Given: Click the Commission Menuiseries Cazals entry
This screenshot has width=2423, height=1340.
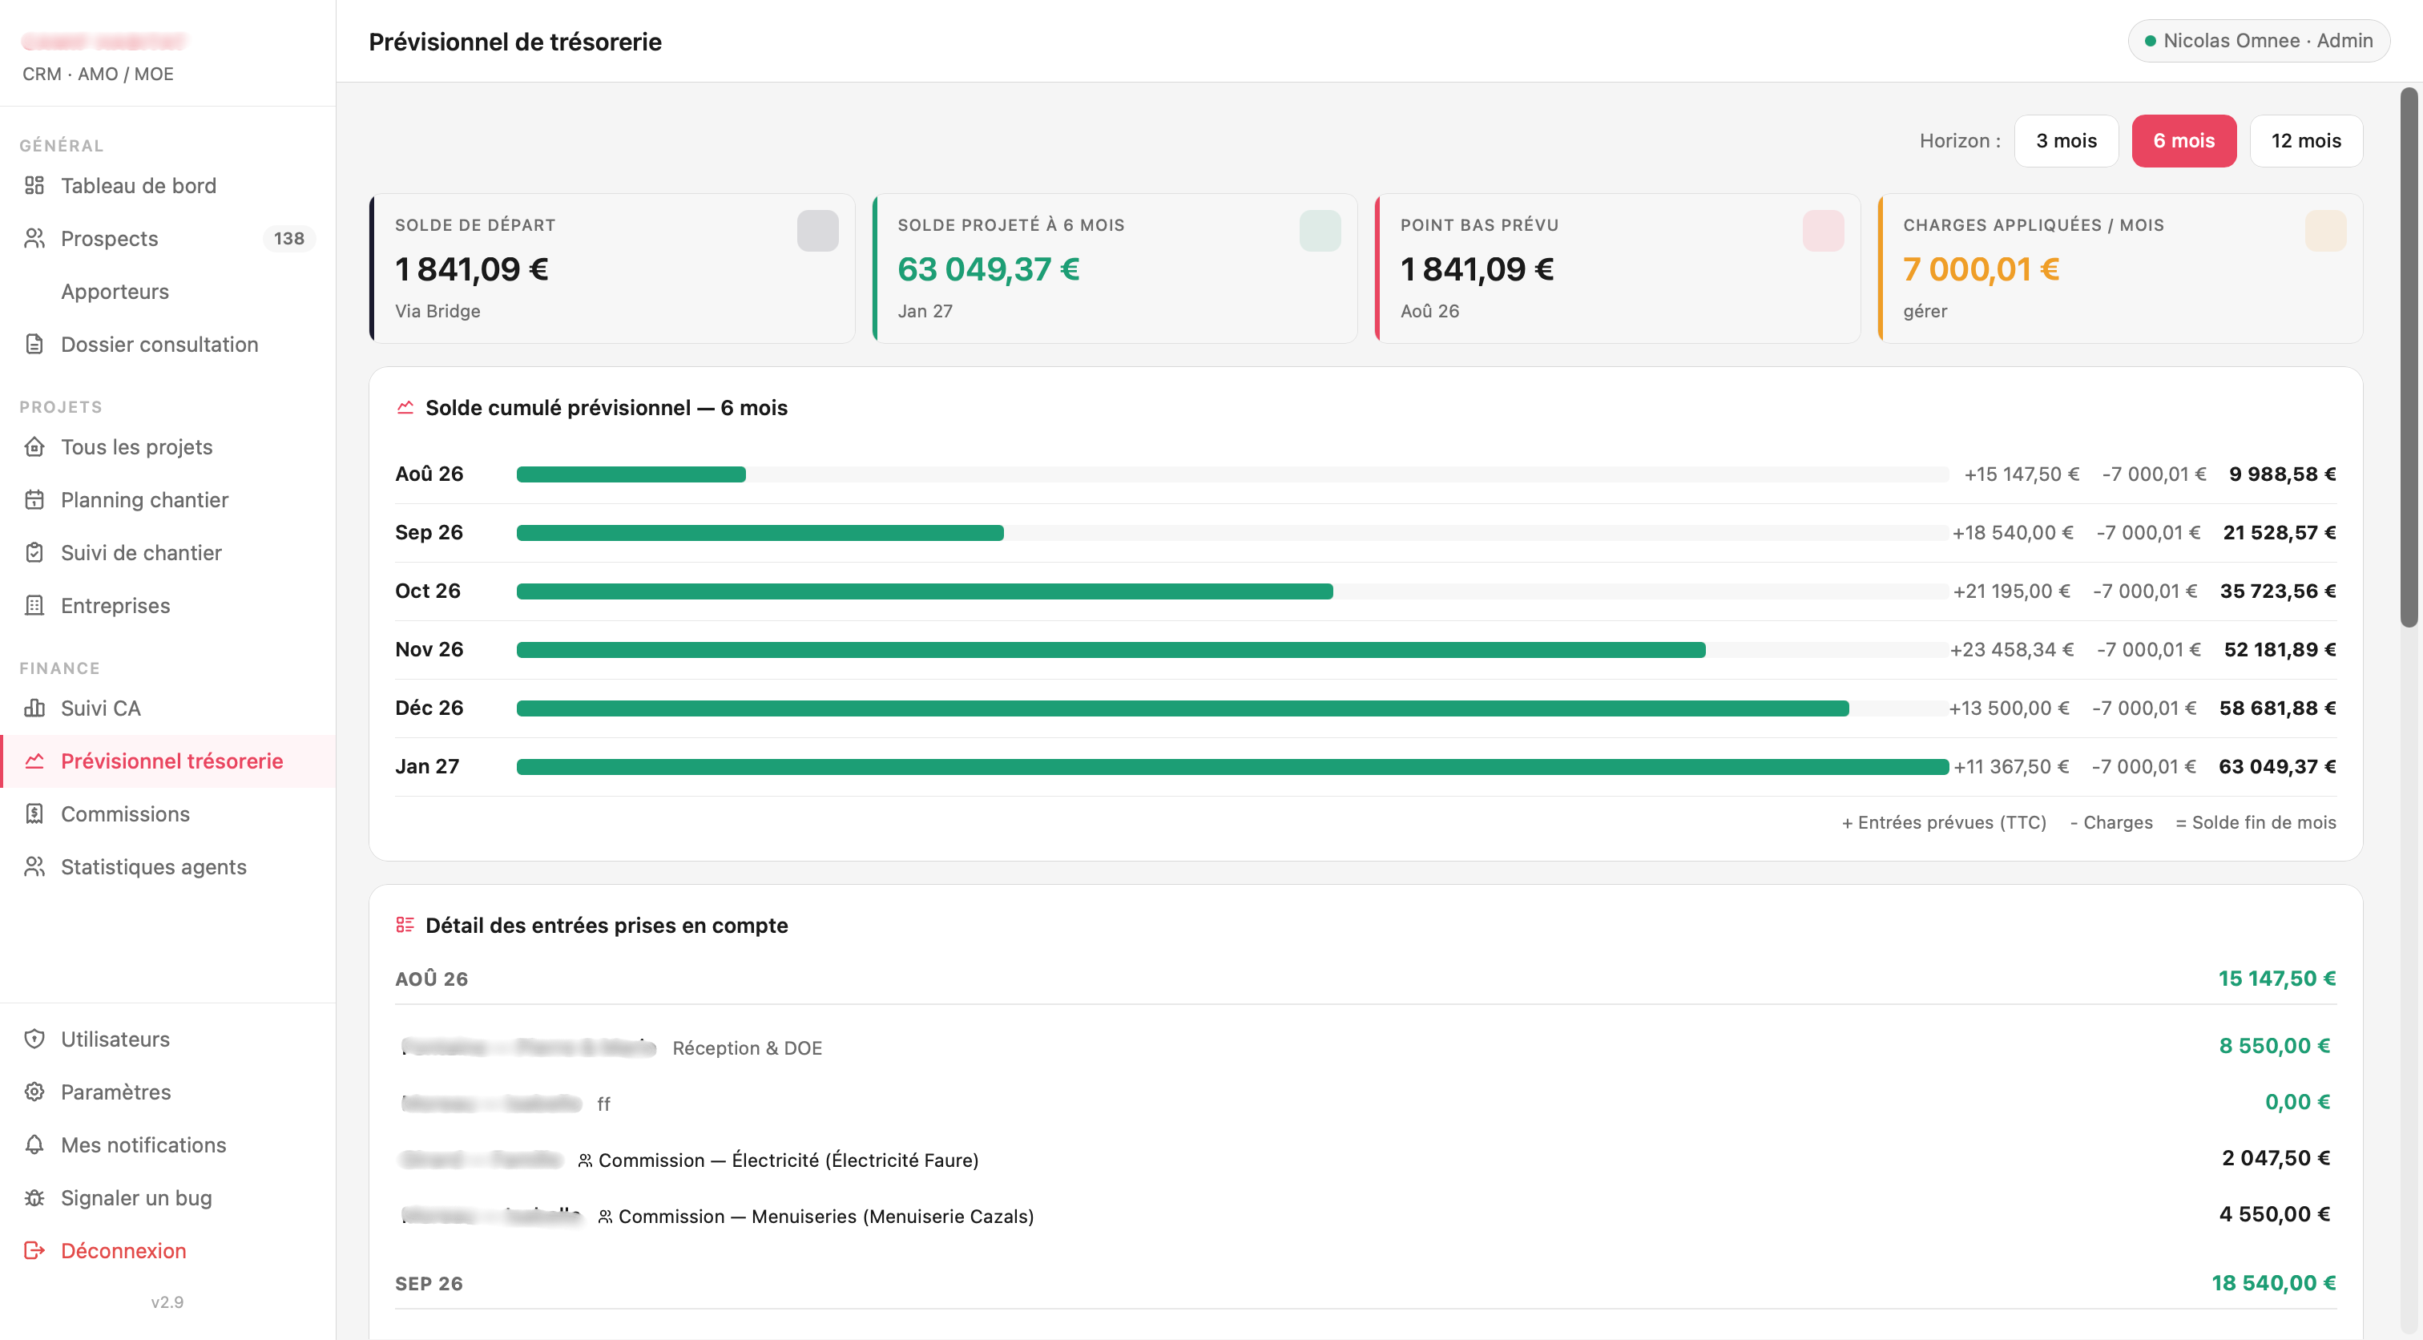Looking at the screenshot, I should point(1365,1216).
